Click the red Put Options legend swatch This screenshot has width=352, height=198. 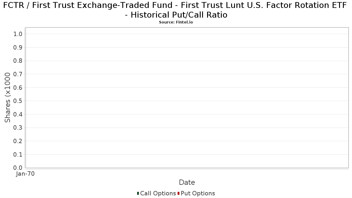pyautogui.click(x=178, y=193)
